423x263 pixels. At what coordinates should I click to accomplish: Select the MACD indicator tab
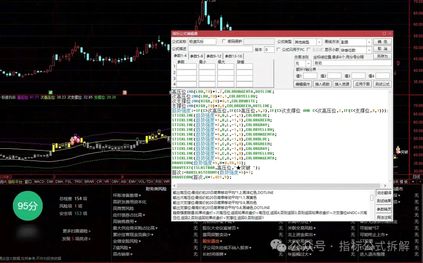39,182
